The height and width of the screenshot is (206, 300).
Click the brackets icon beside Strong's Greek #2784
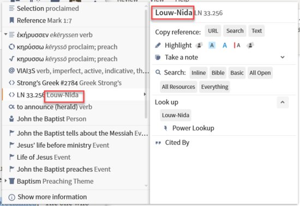coord(11,83)
